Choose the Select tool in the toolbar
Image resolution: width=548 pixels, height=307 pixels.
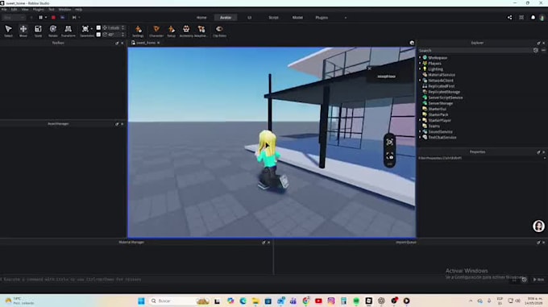[x=8, y=31]
